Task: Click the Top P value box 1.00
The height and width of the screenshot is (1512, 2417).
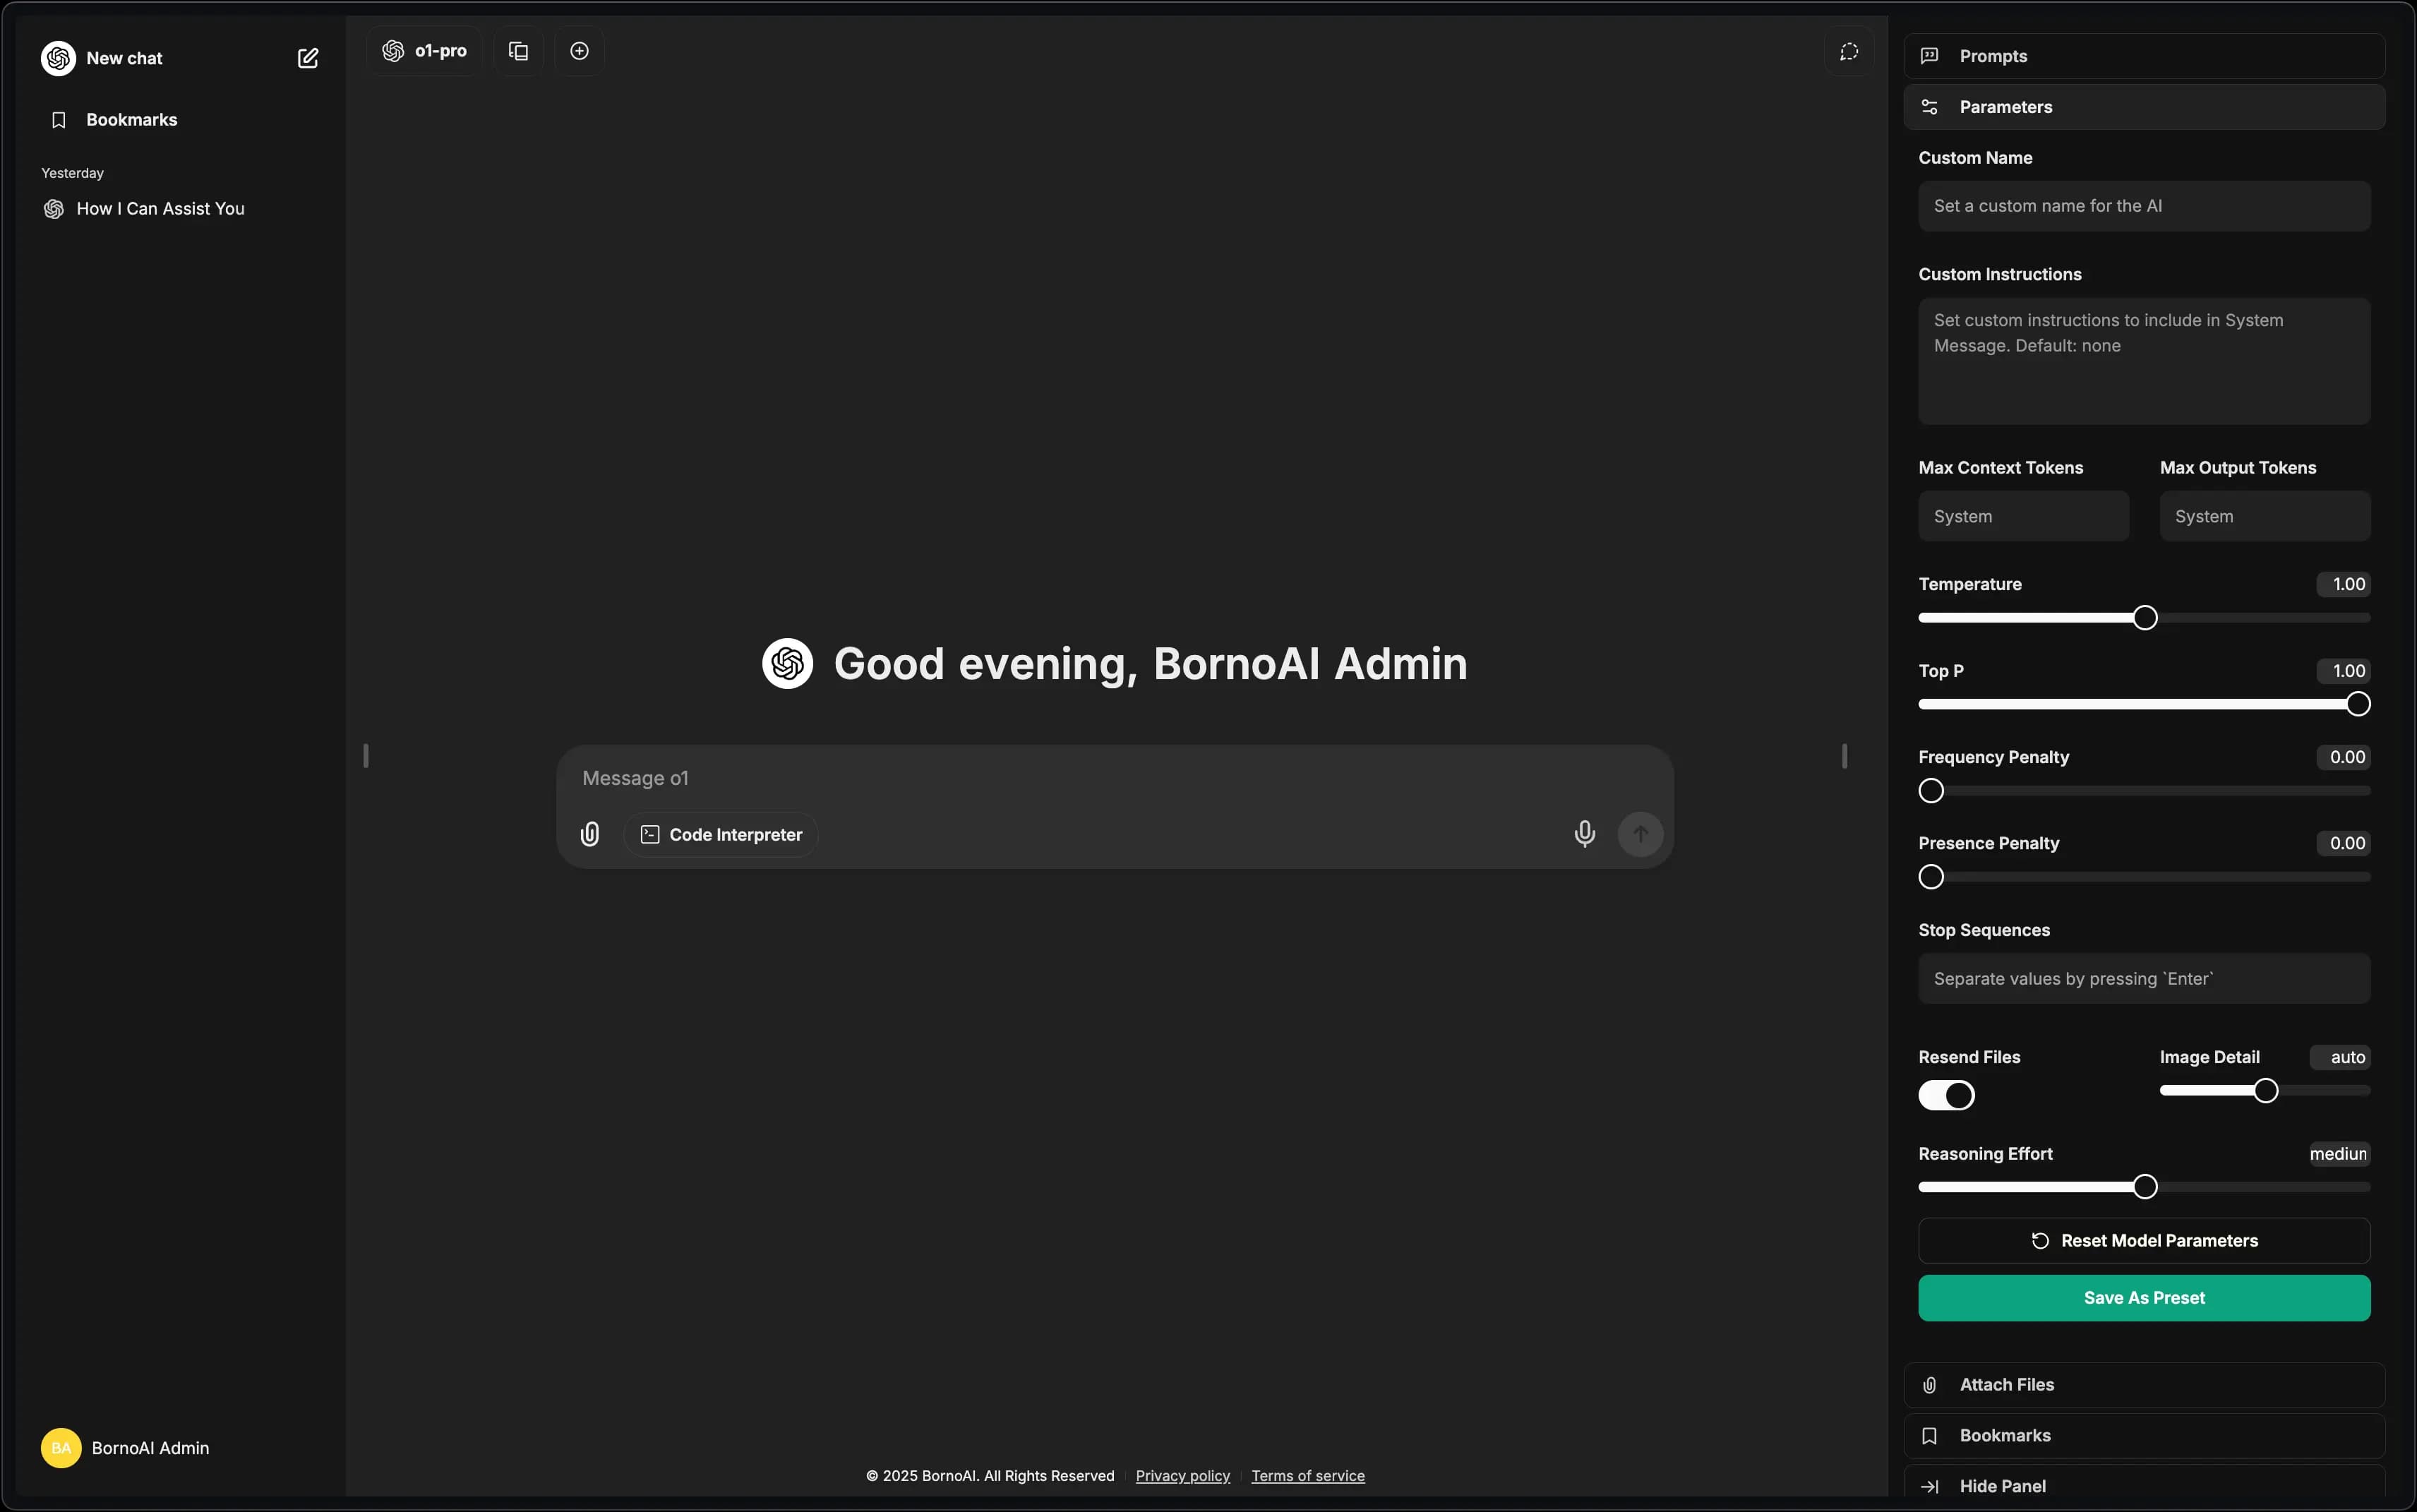Action: click(2343, 671)
